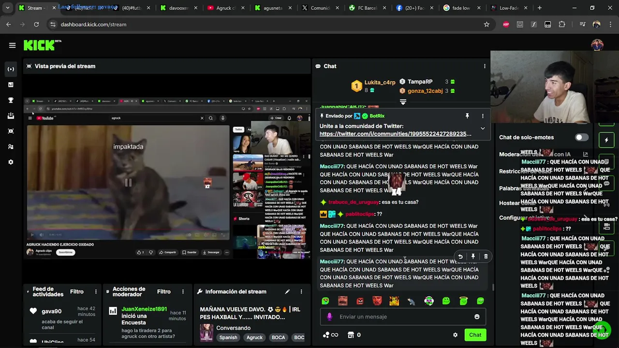Viewport: 619px width, 348px height.
Task: Switch to the Agruck YouTube browser tab
Action: click(225, 8)
